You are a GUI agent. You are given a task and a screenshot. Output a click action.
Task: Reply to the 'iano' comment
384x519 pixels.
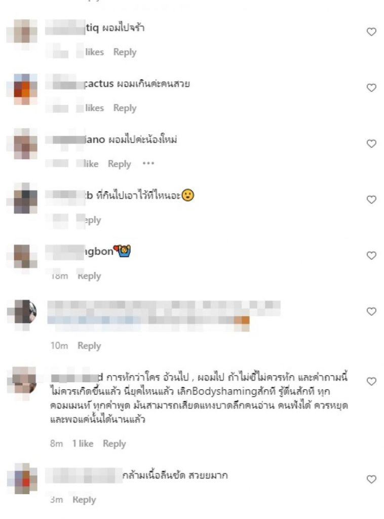click(x=120, y=164)
